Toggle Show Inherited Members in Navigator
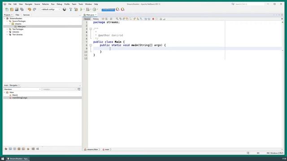The width and height of the screenshot is (287, 161). coord(6,149)
